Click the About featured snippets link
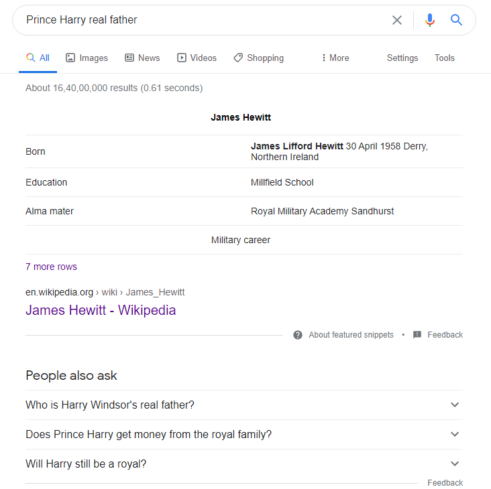Viewport: 491px width, 489px height. [x=351, y=335]
